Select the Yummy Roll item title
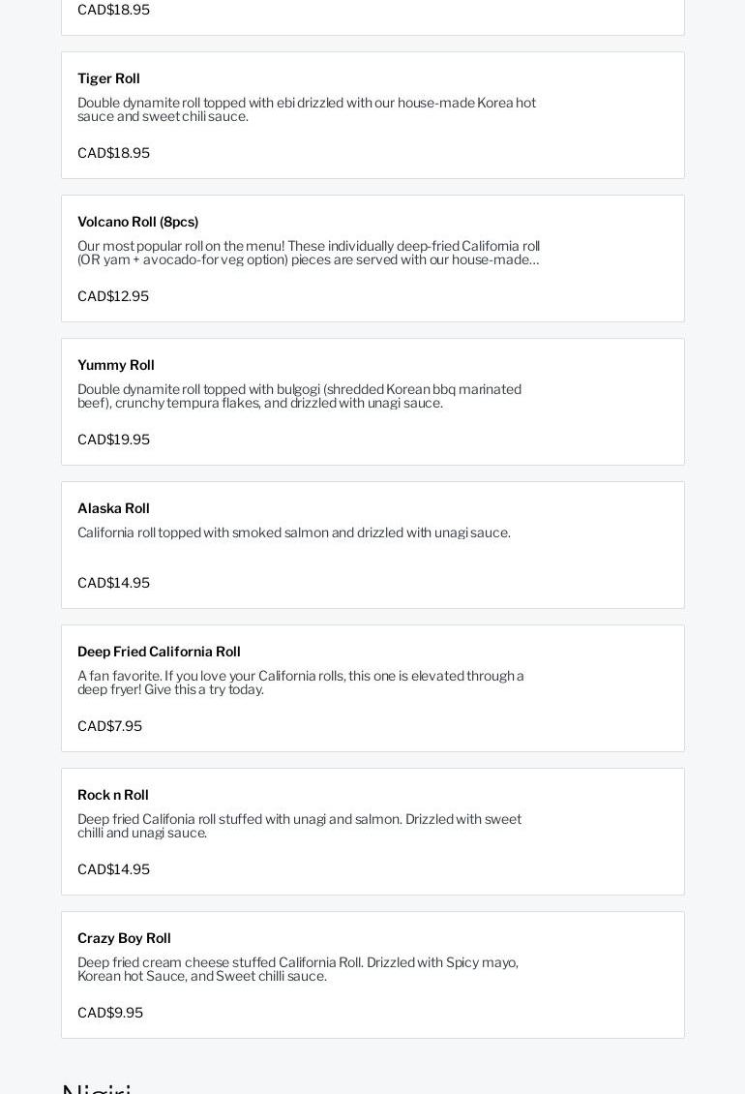The height and width of the screenshot is (1094, 745). click(116, 365)
